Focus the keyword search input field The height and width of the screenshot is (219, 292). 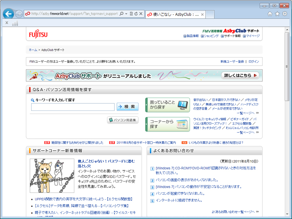[x=73, y=107]
